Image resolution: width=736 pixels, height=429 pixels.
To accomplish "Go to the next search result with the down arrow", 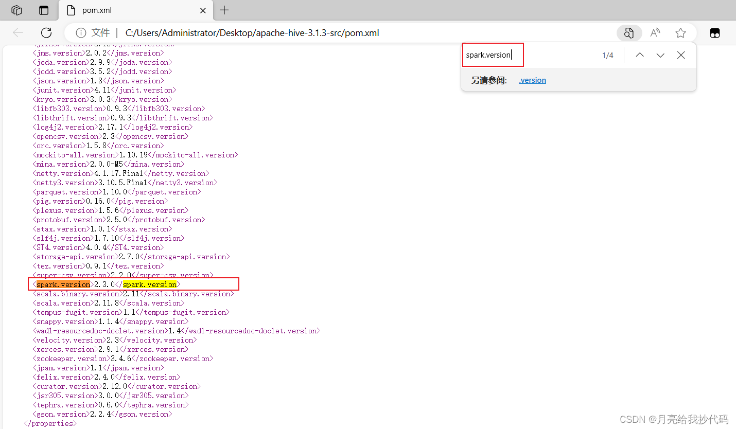I will [660, 55].
